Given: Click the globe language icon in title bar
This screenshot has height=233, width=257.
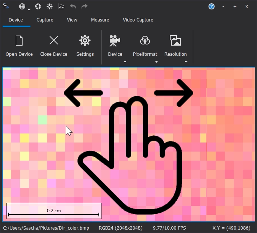Looking at the screenshot, I should (23, 6).
